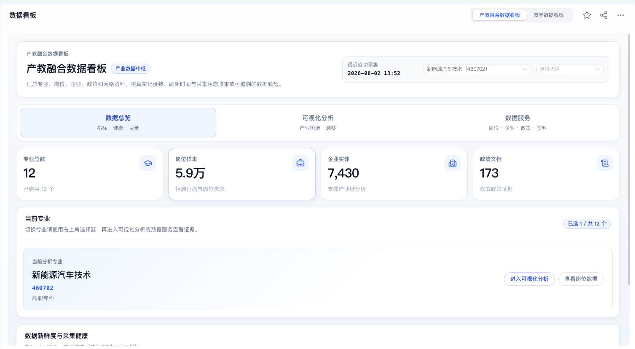Click the 政策文档 173 stat card
Screen dimensions: 635x349
[x=546, y=174]
